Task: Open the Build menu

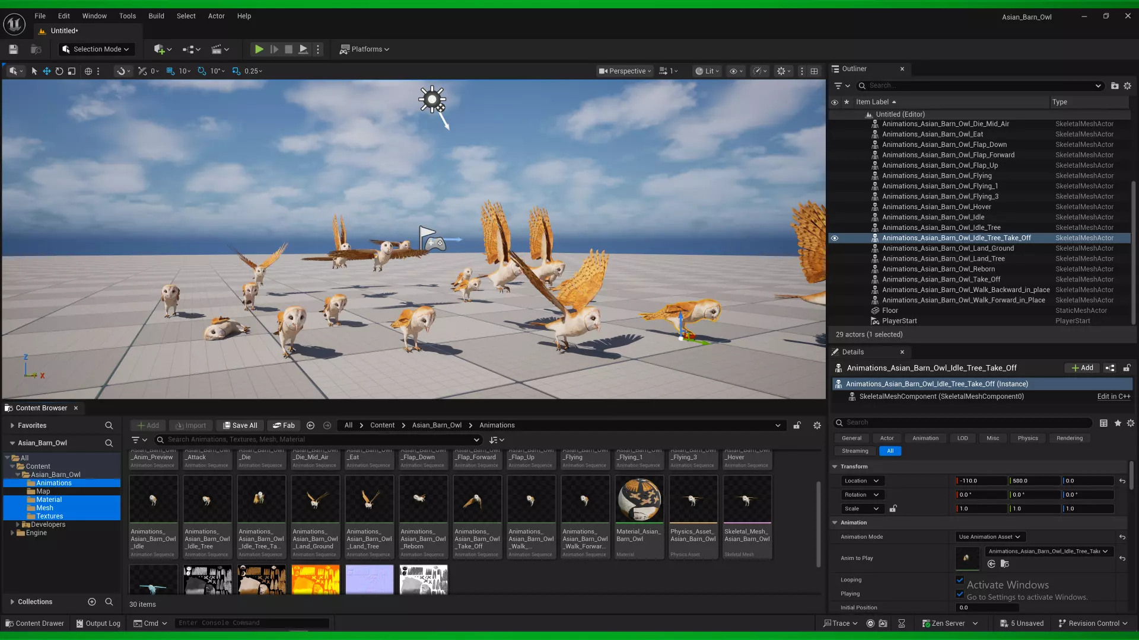Action: tap(156, 16)
